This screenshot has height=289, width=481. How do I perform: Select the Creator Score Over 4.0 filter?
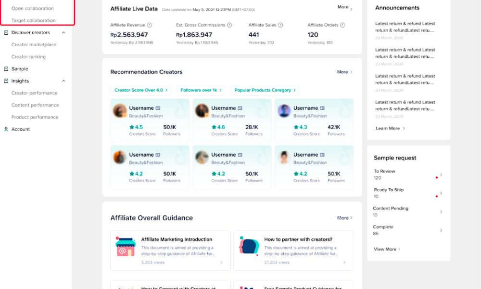[x=141, y=90]
